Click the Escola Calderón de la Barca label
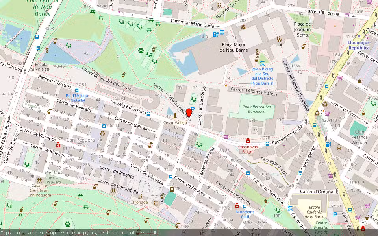 coord(314,212)
